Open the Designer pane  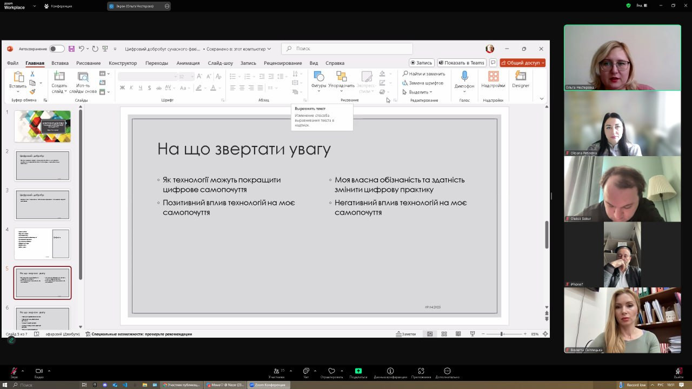[x=521, y=77]
